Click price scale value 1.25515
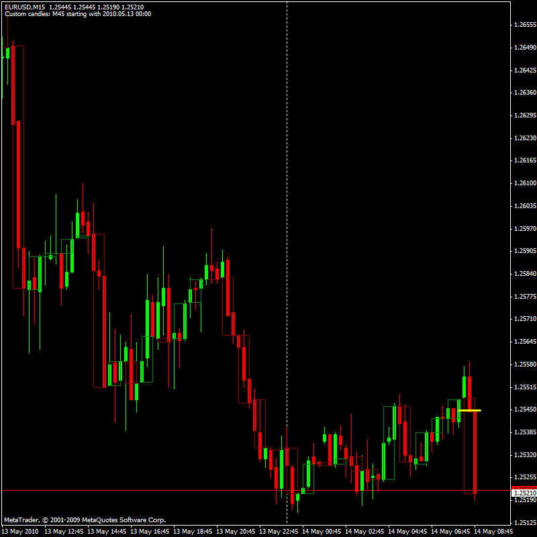Image resolution: width=537 pixels, height=537 pixels. tap(526, 387)
